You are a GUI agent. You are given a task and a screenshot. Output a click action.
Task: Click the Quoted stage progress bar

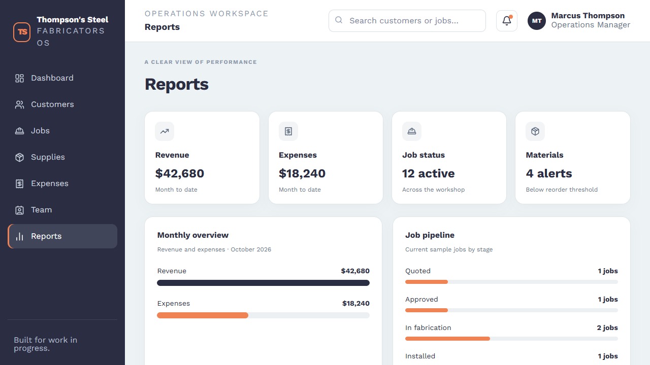coord(511,282)
